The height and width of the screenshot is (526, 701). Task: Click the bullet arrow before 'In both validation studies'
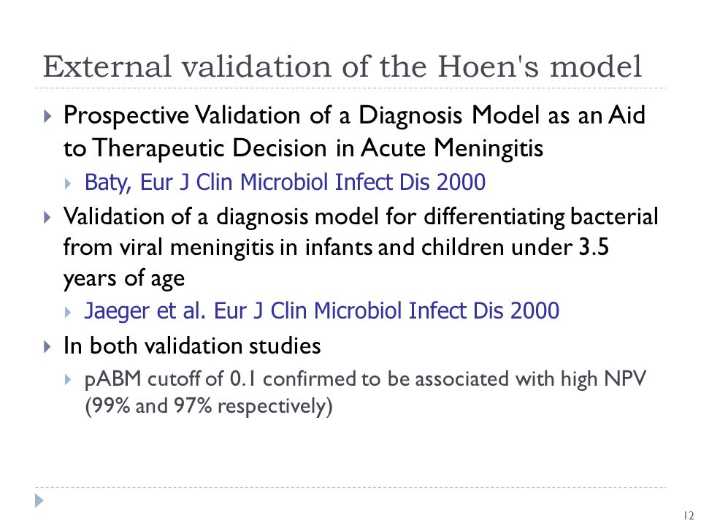48,346
